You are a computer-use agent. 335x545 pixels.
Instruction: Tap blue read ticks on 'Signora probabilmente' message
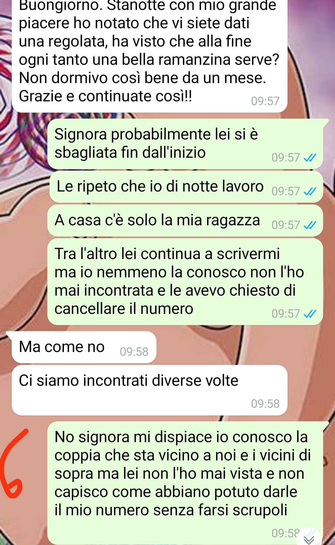[310, 158]
